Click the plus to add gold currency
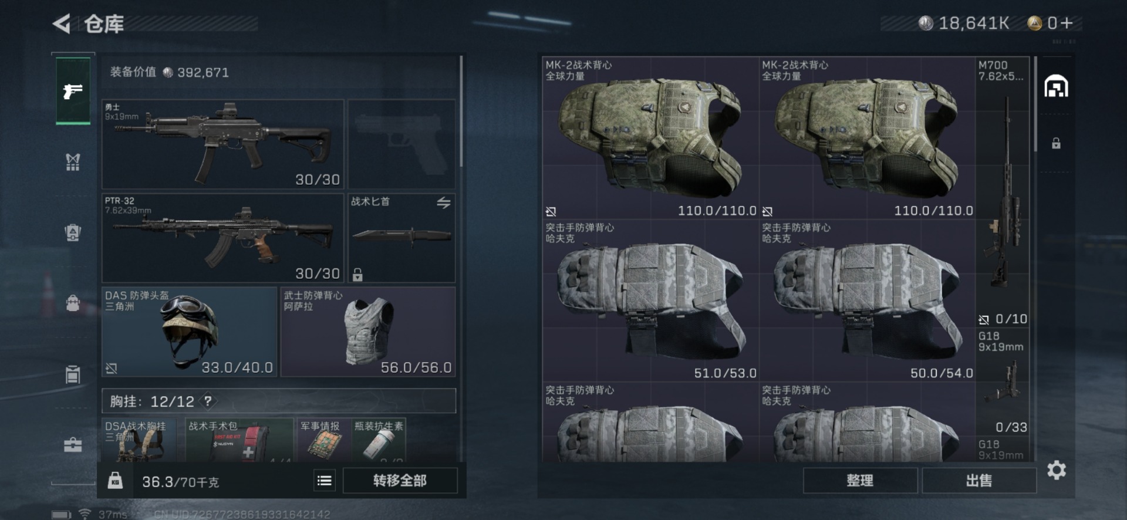 [1067, 23]
